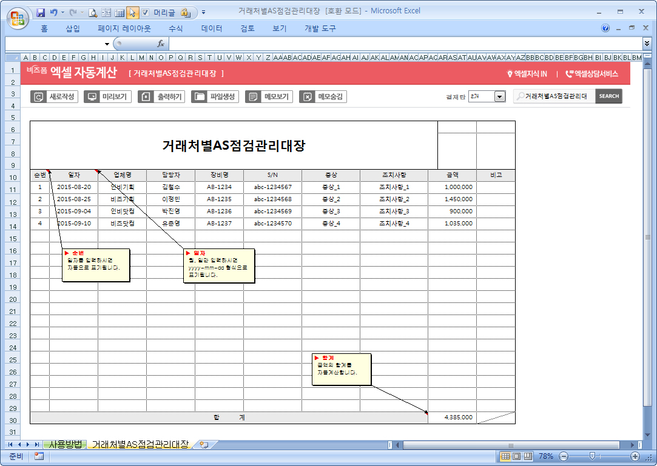Open the 삽입 ribbon tab
Viewport: 657px width, 466px height.
(72, 28)
